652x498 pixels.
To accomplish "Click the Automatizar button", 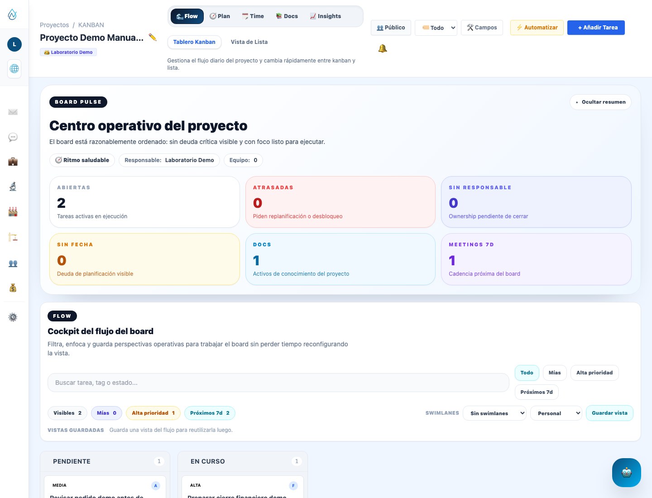I will click(537, 28).
